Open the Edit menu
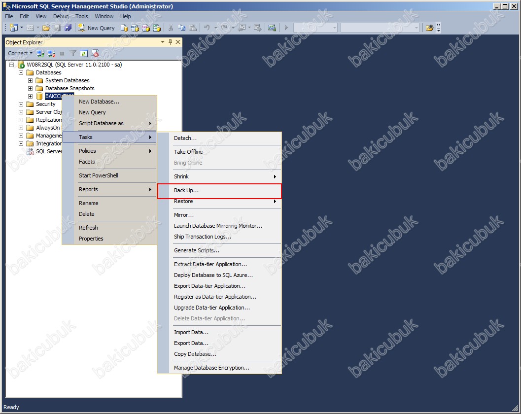521x414 pixels. [x=24, y=16]
